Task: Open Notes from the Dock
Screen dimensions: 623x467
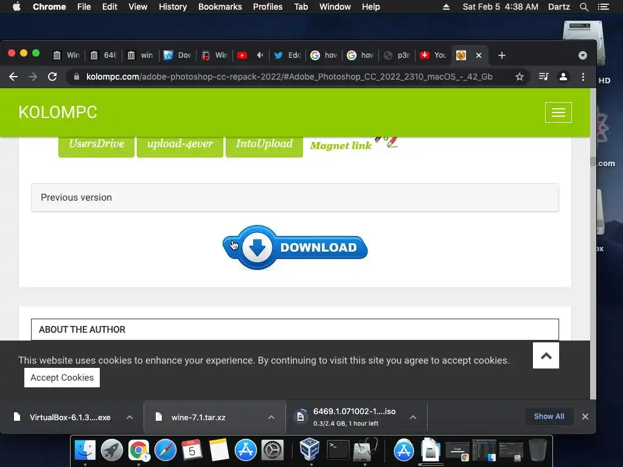Action: (x=218, y=451)
